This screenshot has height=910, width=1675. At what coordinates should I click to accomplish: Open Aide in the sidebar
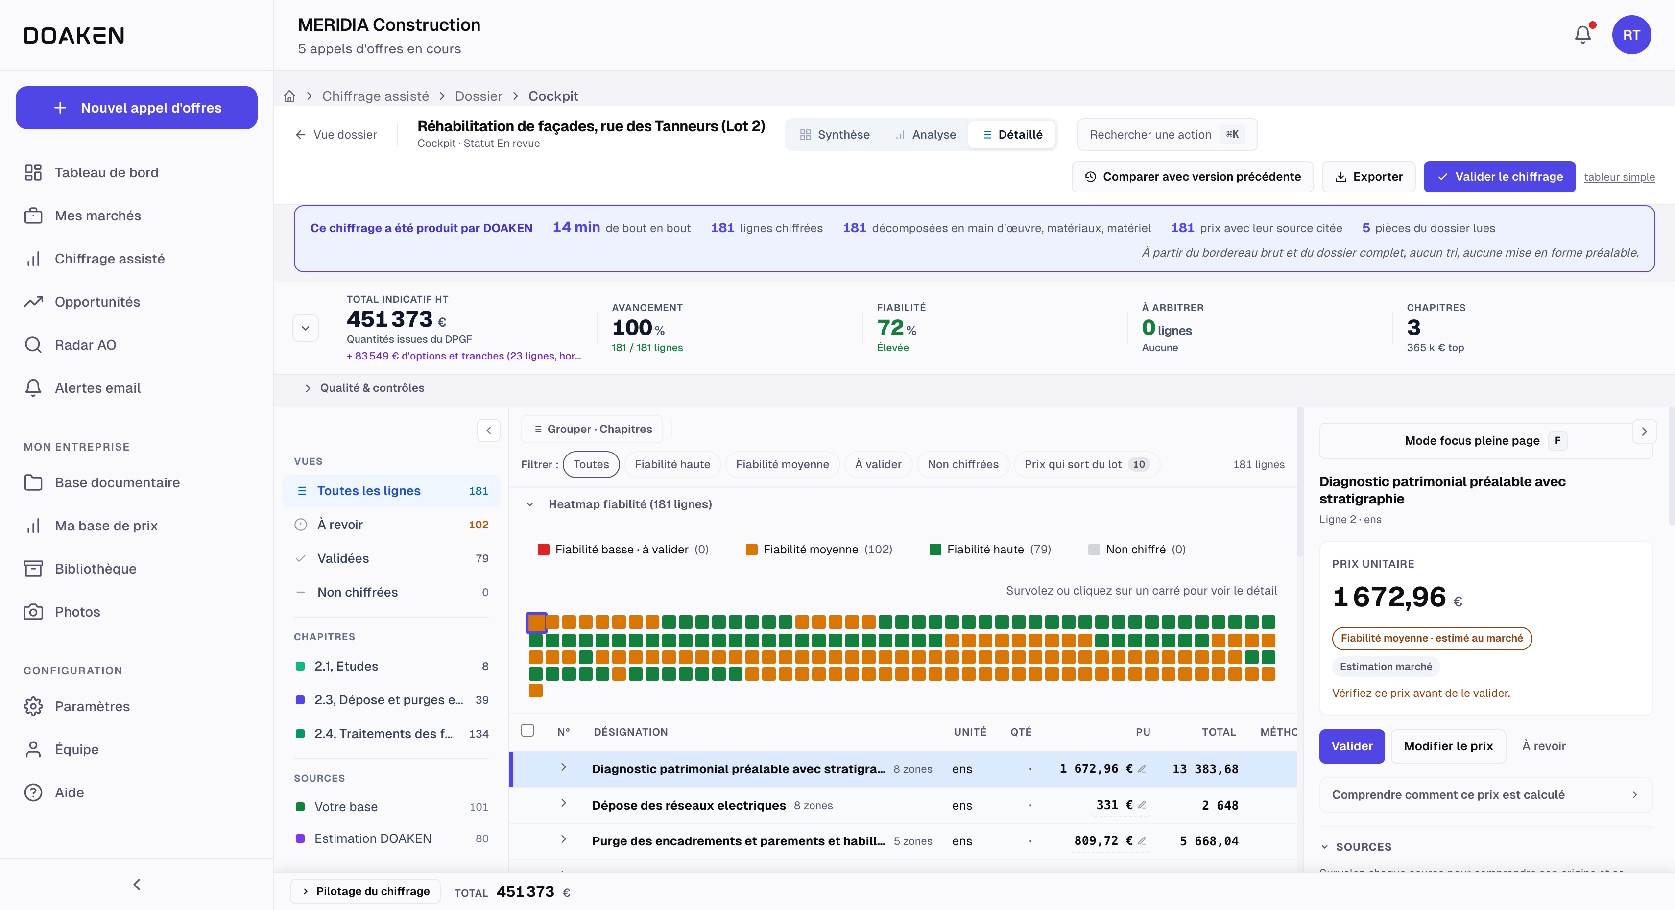pos(136,792)
